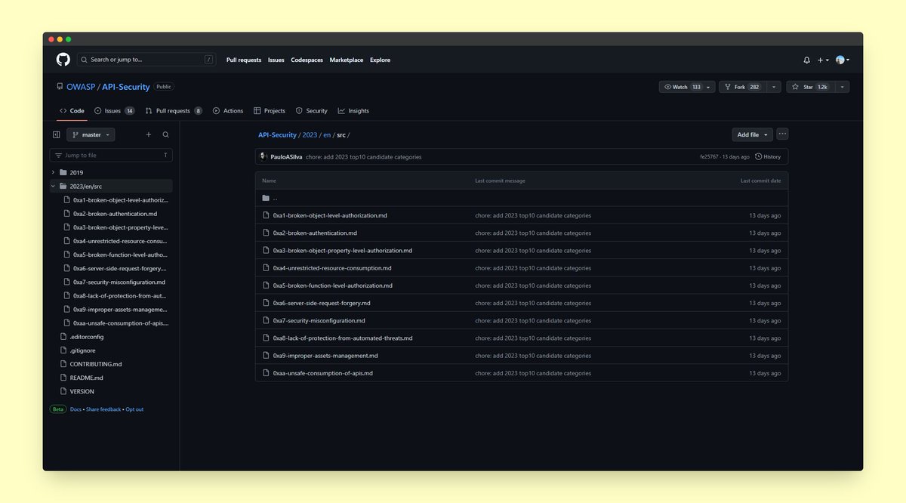Open the commit History
The image size is (906, 503).
(768, 156)
